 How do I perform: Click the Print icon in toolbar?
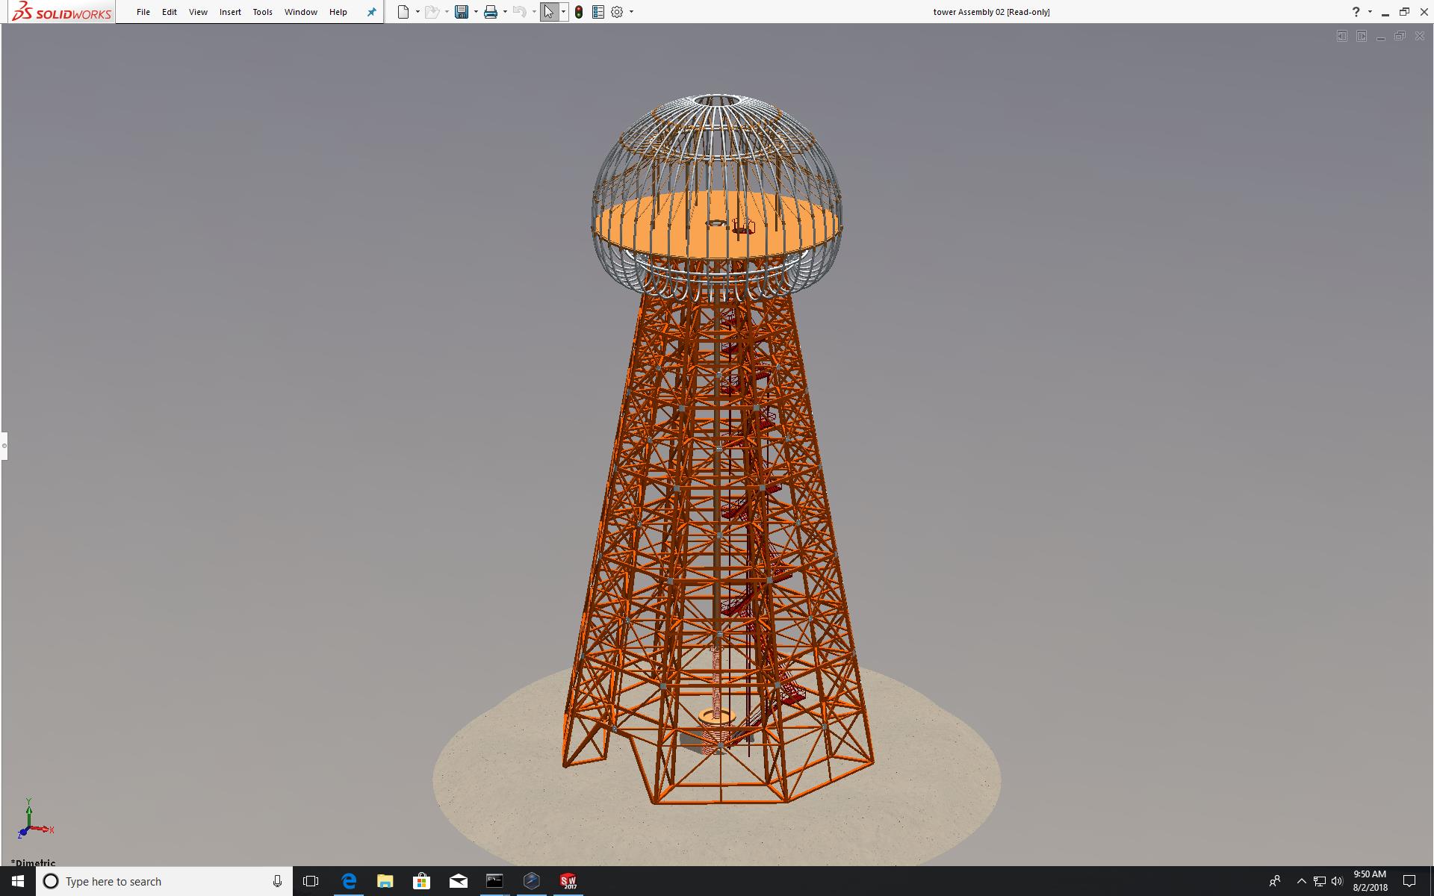click(x=491, y=12)
